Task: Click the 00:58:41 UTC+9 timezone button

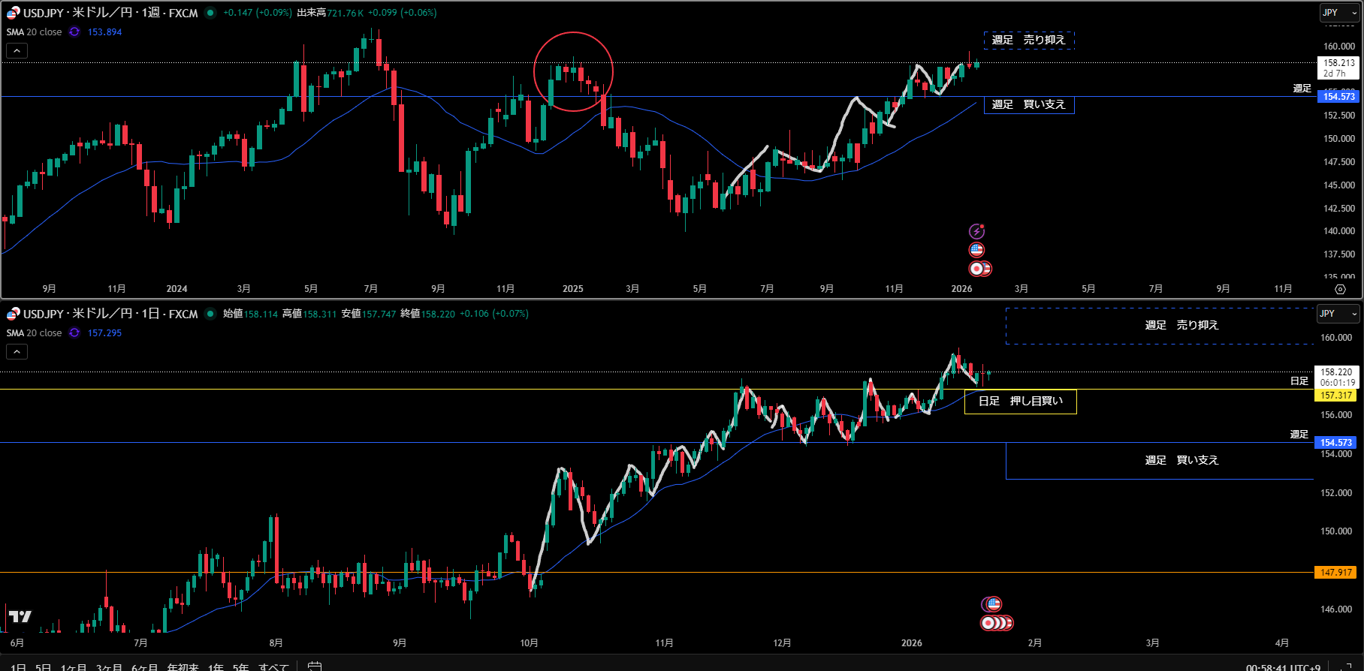Action: pyautogui.click(x=1282, y=666)
